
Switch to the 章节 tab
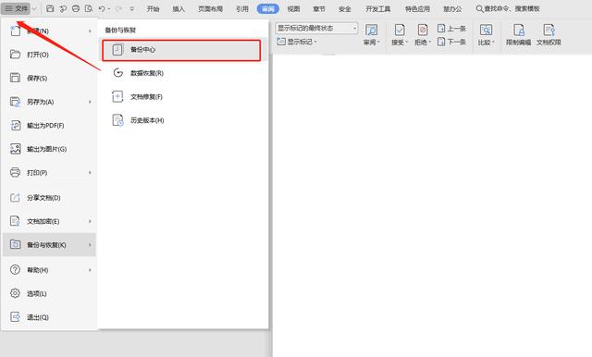(319, 8)
